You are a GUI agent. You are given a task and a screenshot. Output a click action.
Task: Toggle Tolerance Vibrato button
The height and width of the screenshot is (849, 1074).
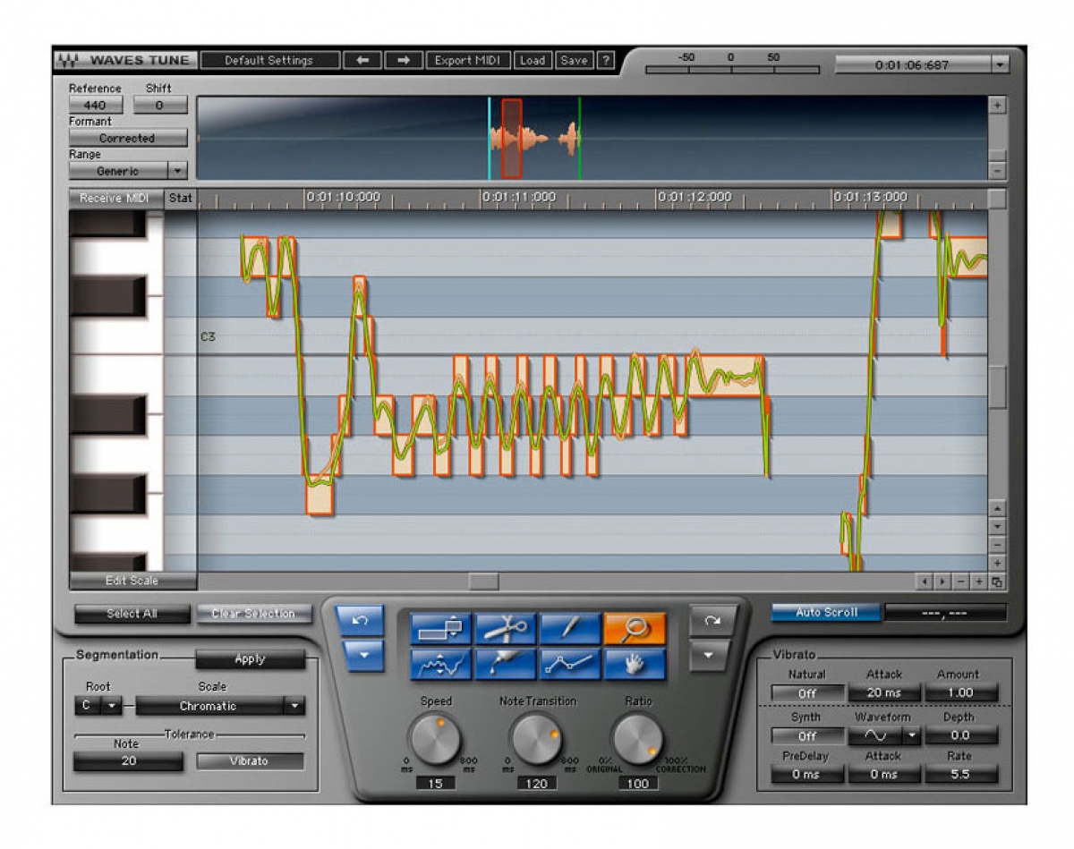250,761
